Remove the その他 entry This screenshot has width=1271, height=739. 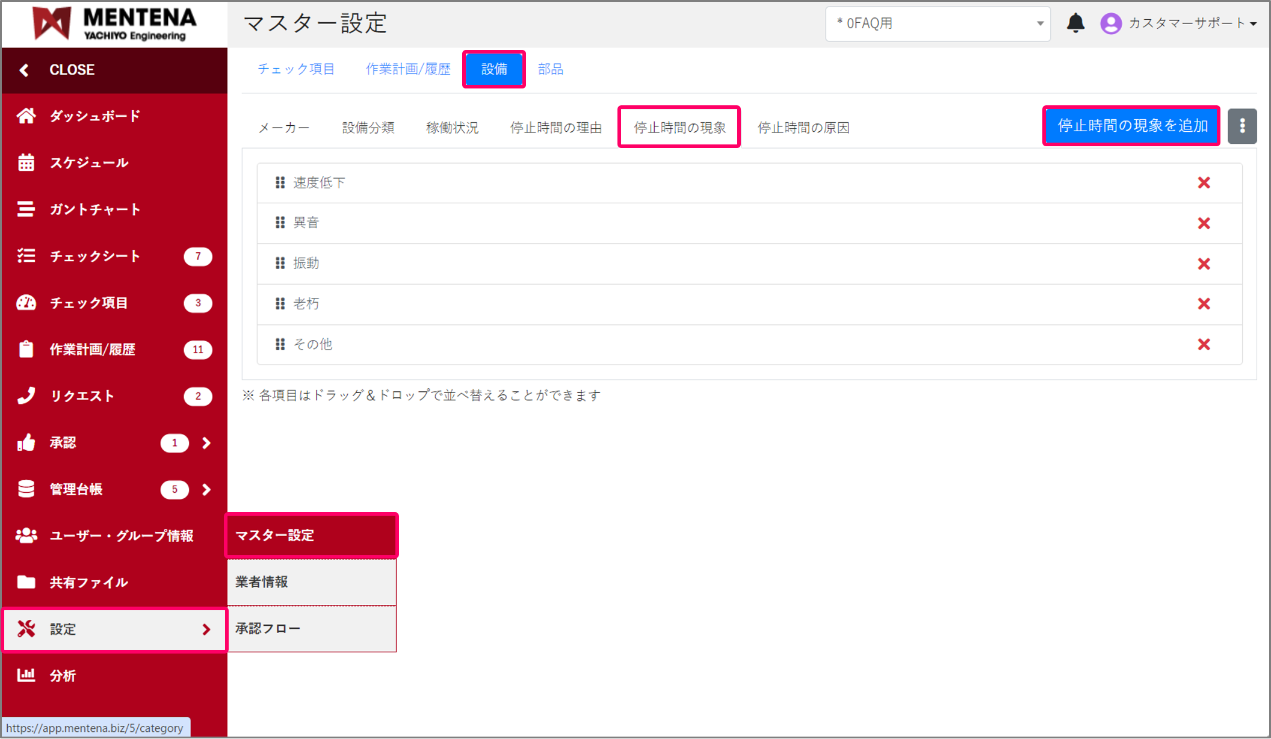click(1204, 344)
